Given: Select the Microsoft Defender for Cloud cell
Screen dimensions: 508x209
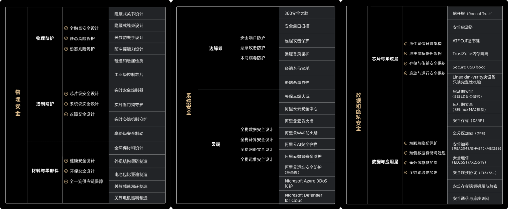Looking at the screenshot, I should (307, 197).
